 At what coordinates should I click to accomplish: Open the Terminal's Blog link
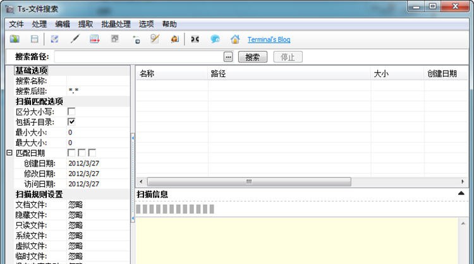tap(269, 40)
